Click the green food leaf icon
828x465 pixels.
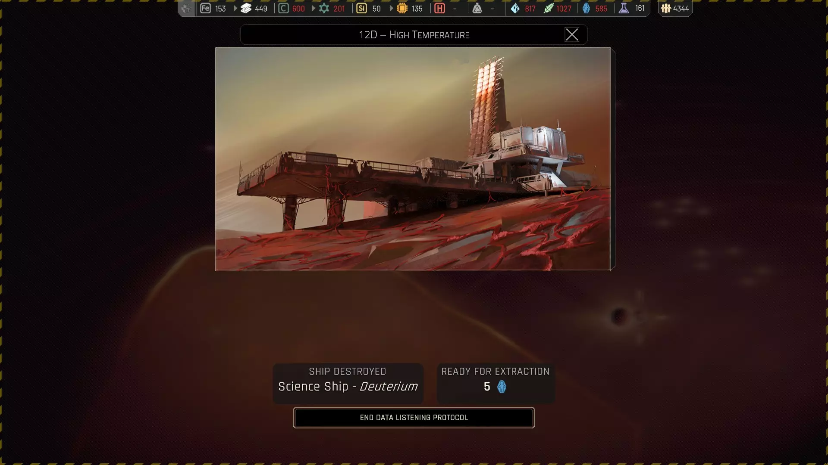(x=548, y=8)
